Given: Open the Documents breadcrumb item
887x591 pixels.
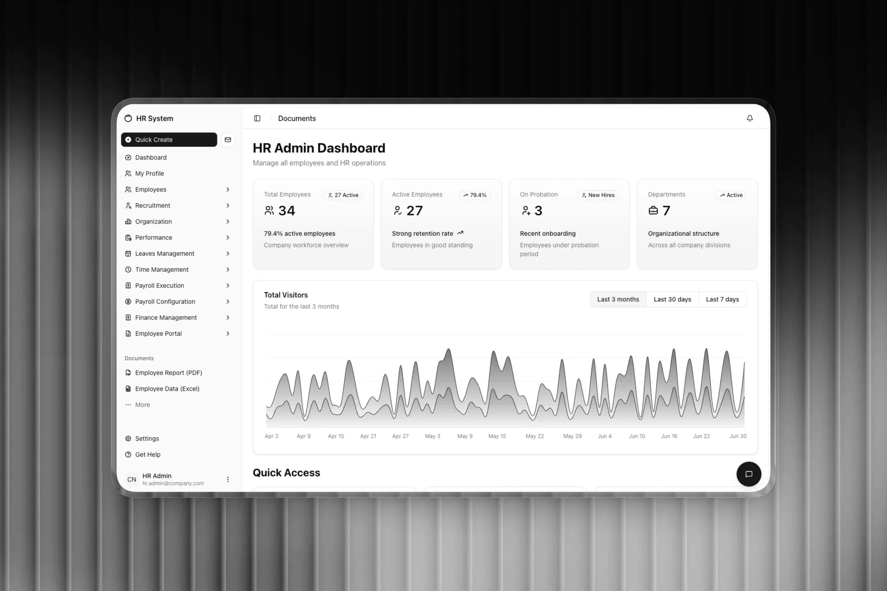Looking at the screenshot, I should click(296, 118).
